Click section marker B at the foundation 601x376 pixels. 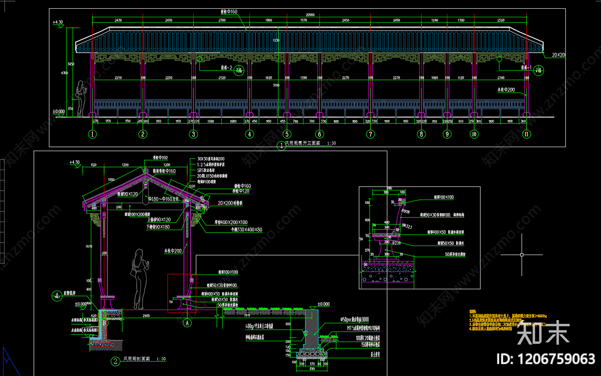[104, 323]
